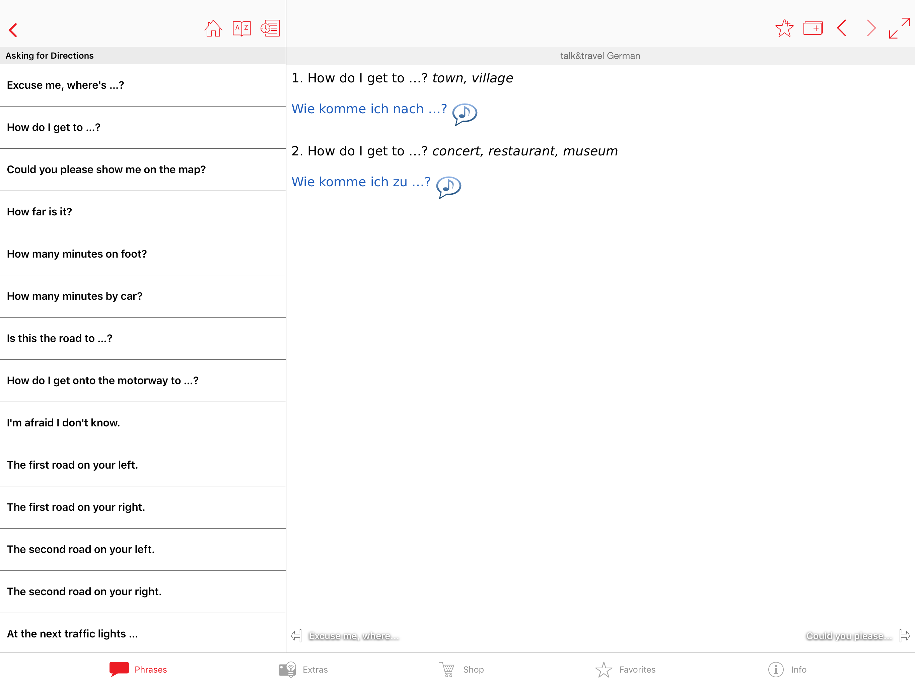Tap the German text 'Wie komme ich nach ...?'
The width and height of the screenshot is (915, 686).
pos(369,109)
